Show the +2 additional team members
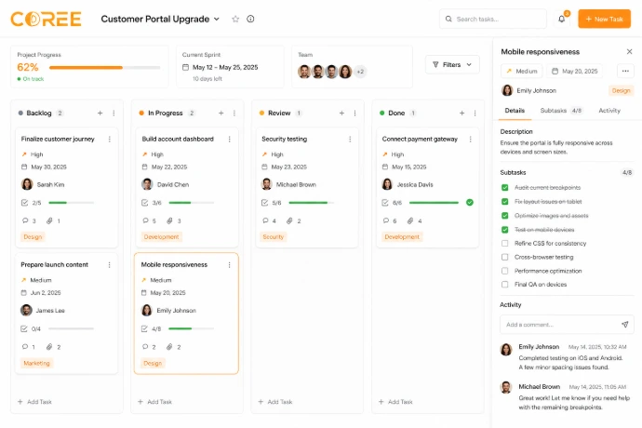This screenshot has height=428, width=642. tap(360, 72)
